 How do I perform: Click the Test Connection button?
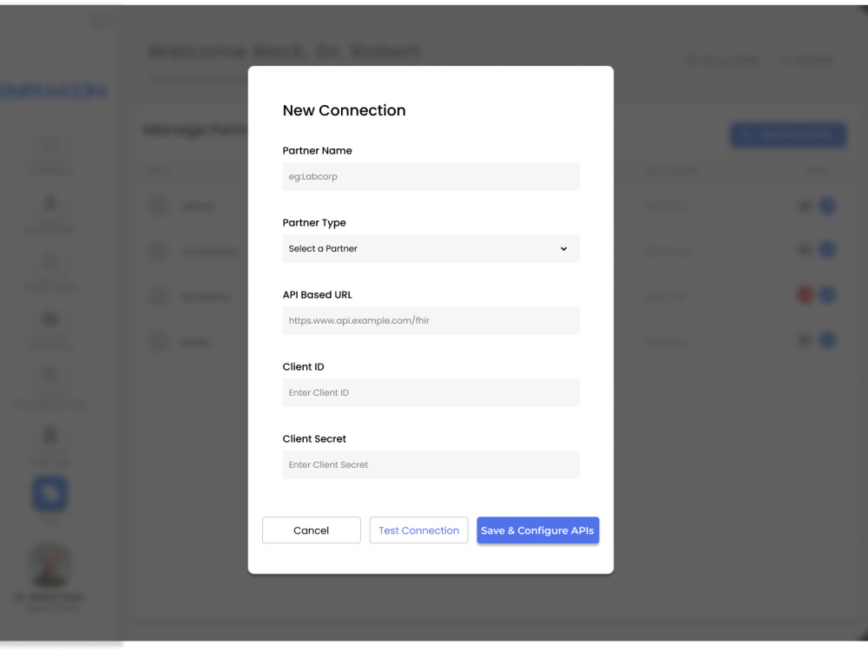pos(418,530)
